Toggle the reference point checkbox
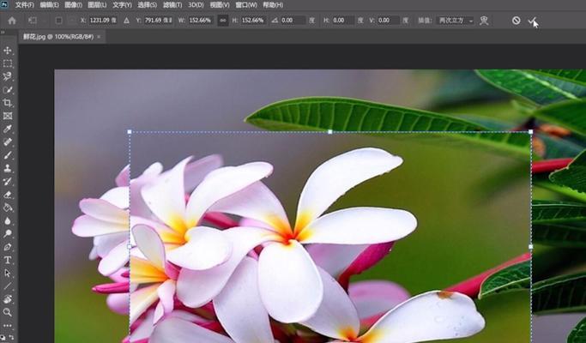The width and height of the screenshot is (586, 343). point(58,21)
